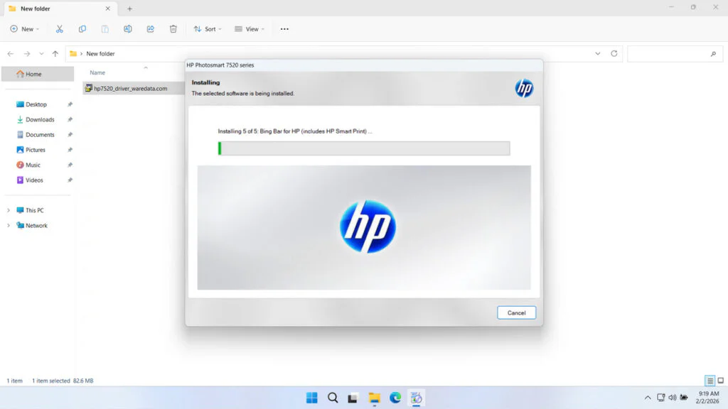Click the installation progress bar
Screen dimensions: 728x409
click(364, 148)
